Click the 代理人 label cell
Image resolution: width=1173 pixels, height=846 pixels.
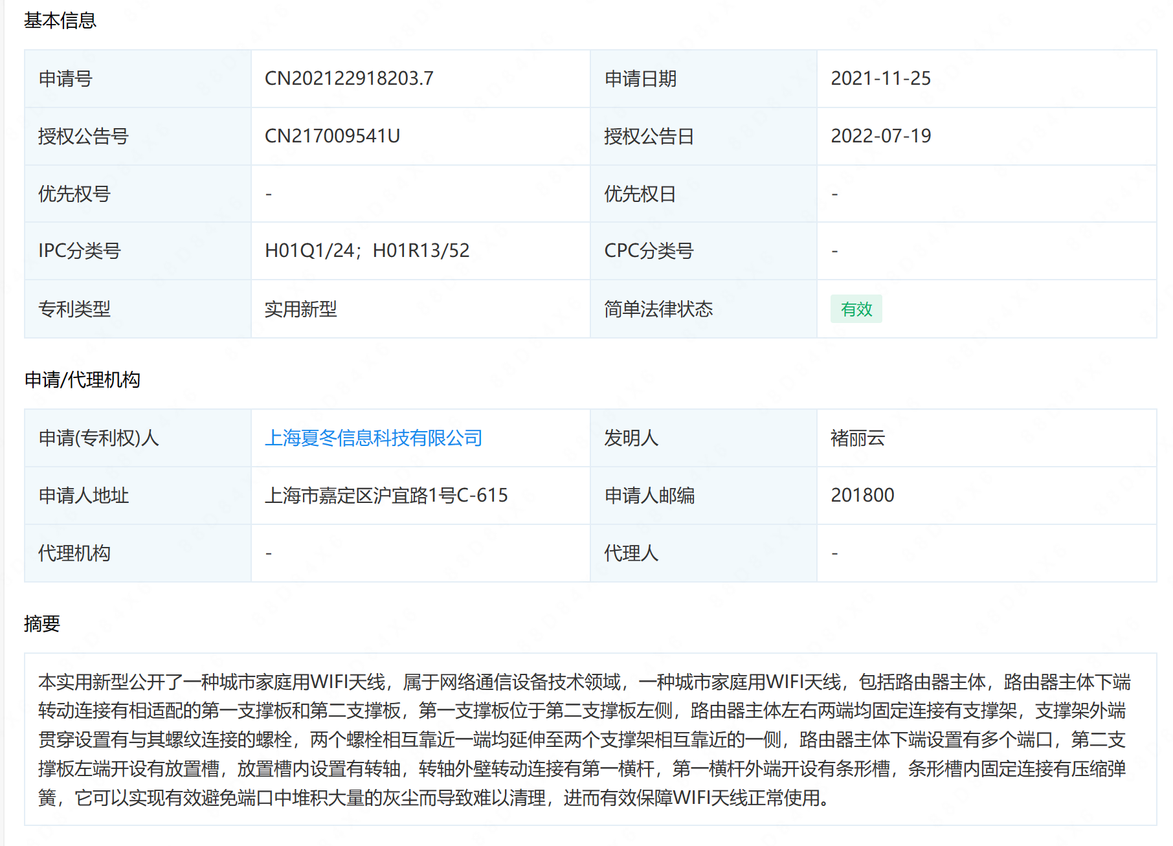click(704, 553)
